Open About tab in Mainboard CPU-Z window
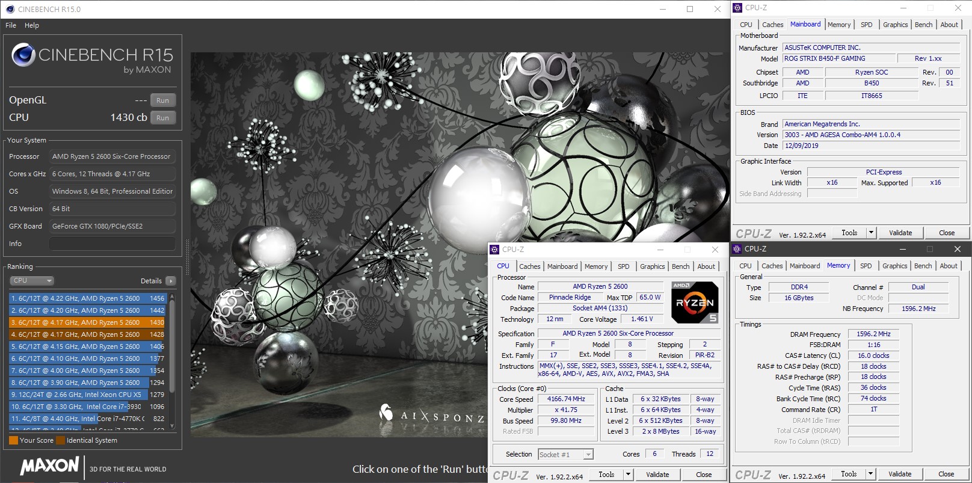972x483 pixels. [x=949, y=25]
